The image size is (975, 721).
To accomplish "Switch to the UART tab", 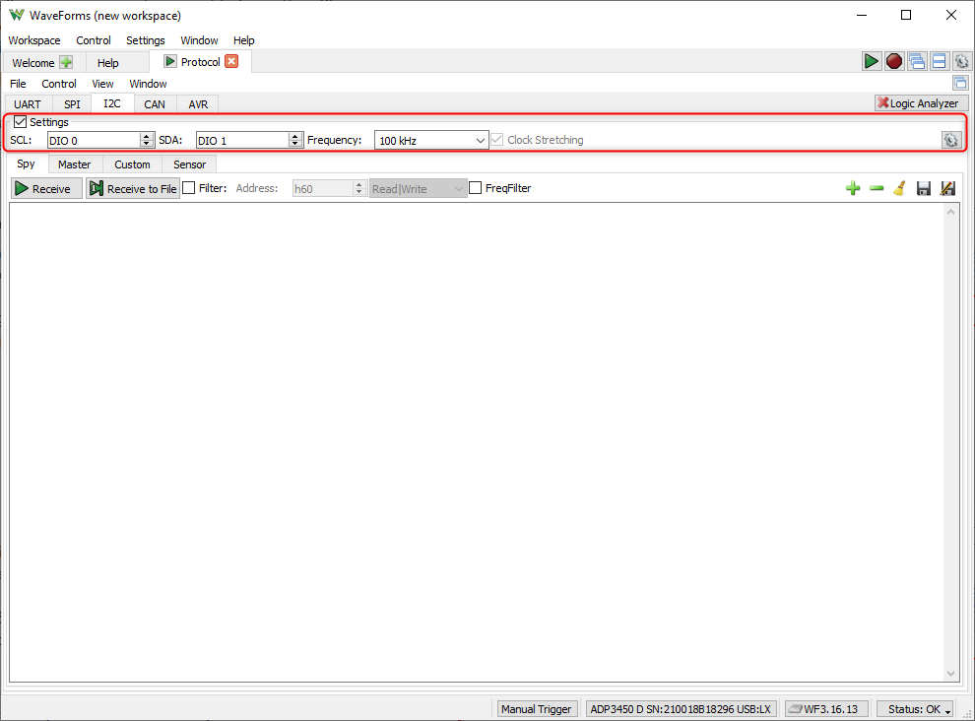I will tap(28, 104).
